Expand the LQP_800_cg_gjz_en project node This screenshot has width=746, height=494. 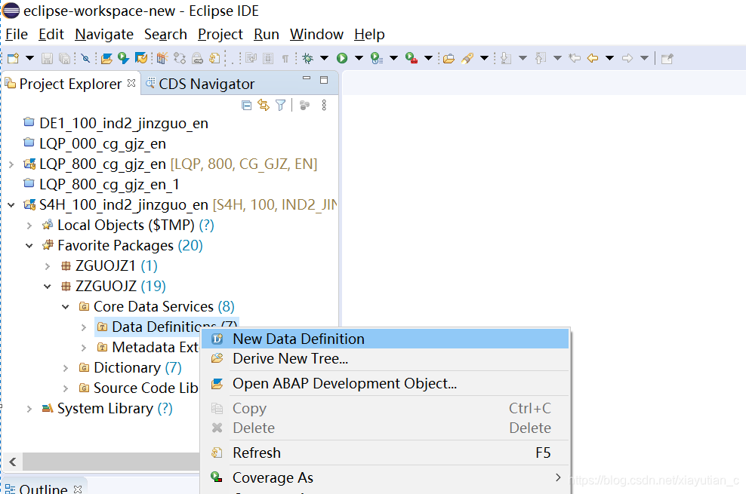[x=11, y=164]
